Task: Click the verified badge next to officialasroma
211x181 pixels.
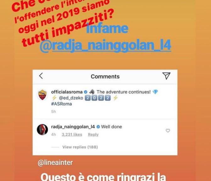Action: [86, 92]
